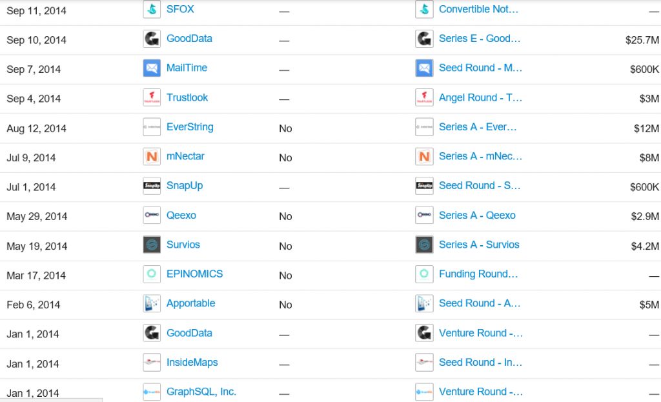Click the SnapUp black logo icon by company name
Image resolution: width=661 pixels, height=402 pixels.
[x=152, y=186]
